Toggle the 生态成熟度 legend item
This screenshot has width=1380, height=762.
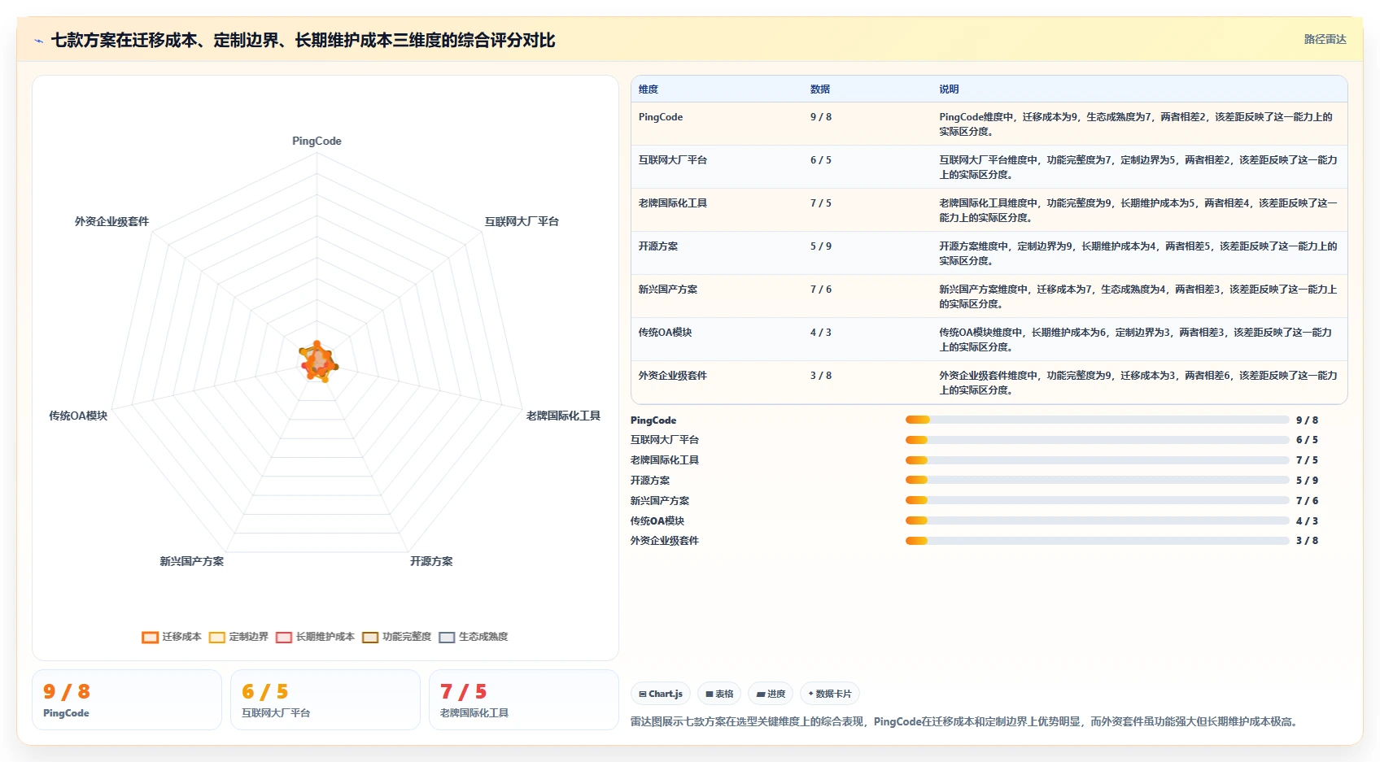[x=474, y=637]
